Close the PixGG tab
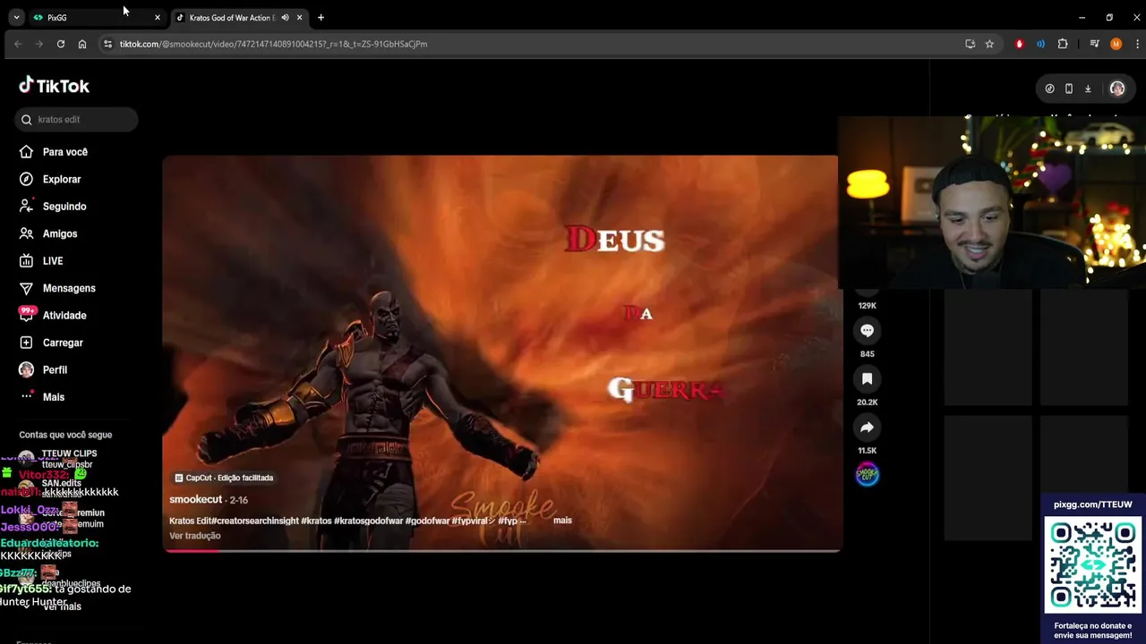Image resolution: width=1146 pixels, height=644 pixels. pos(157,17)
